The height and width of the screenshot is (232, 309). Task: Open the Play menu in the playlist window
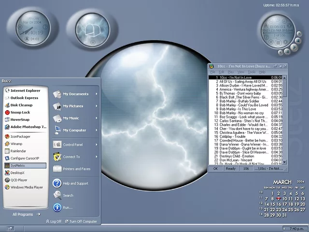click(231, 72)
